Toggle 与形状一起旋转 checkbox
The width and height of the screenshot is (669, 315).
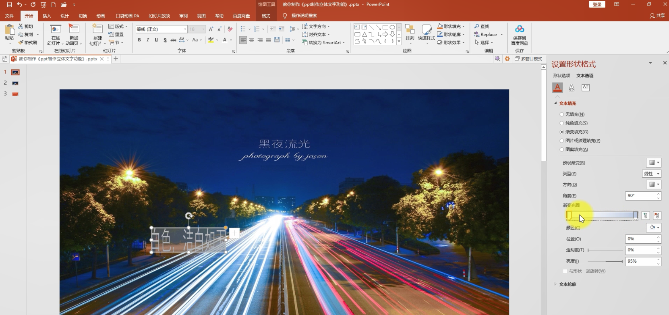click(x=565, y=271)
